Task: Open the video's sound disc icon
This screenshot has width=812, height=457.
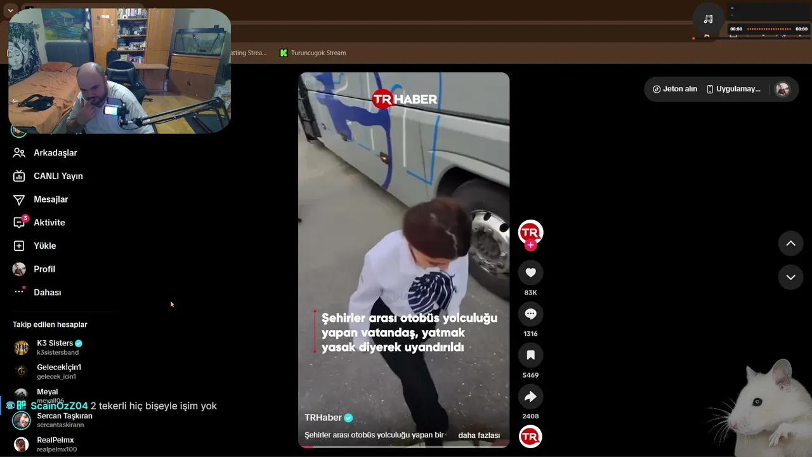Action: click(530, 437)
